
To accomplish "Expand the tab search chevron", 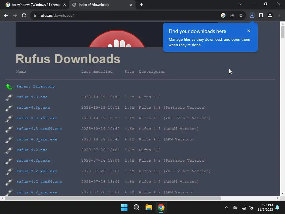I will (x=240, y=4).
